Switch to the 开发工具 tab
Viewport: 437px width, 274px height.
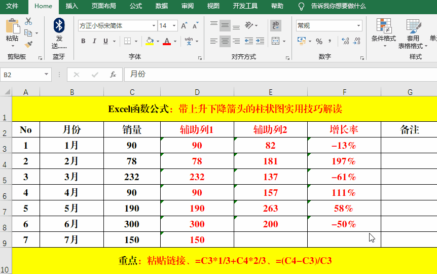(245, 6)
